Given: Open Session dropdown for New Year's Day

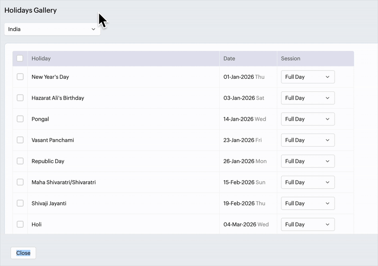Looking at the screenshot, I should [x=308, y=77].
